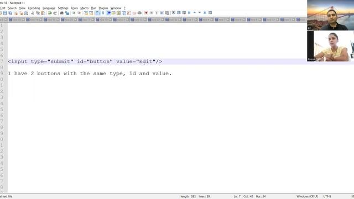The width and height of the screenshot is (354, 199).
Task: Open the Macro menu
Action: [85, 8]
